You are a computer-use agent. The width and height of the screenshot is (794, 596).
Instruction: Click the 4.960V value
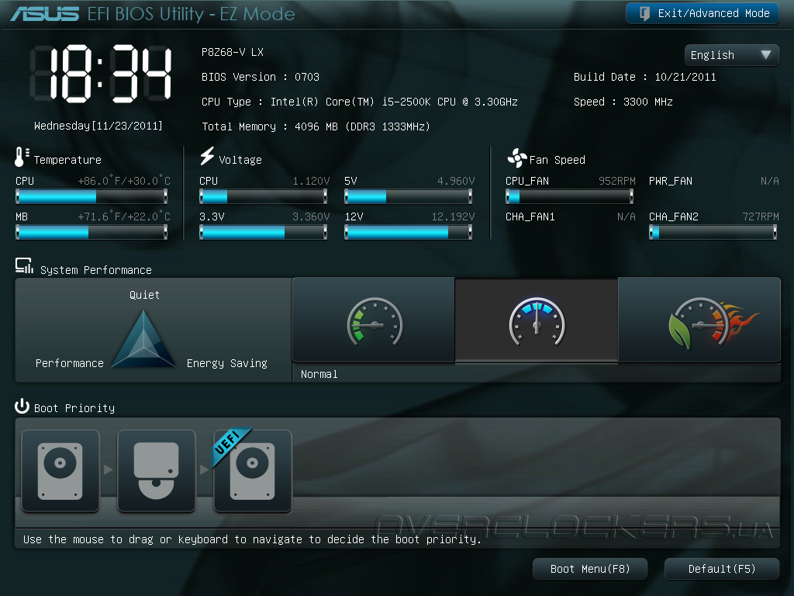tap(456, 181)
